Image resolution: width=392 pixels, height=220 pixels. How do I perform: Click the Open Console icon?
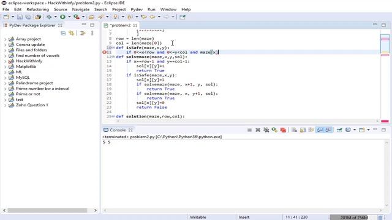click(361, 130)
